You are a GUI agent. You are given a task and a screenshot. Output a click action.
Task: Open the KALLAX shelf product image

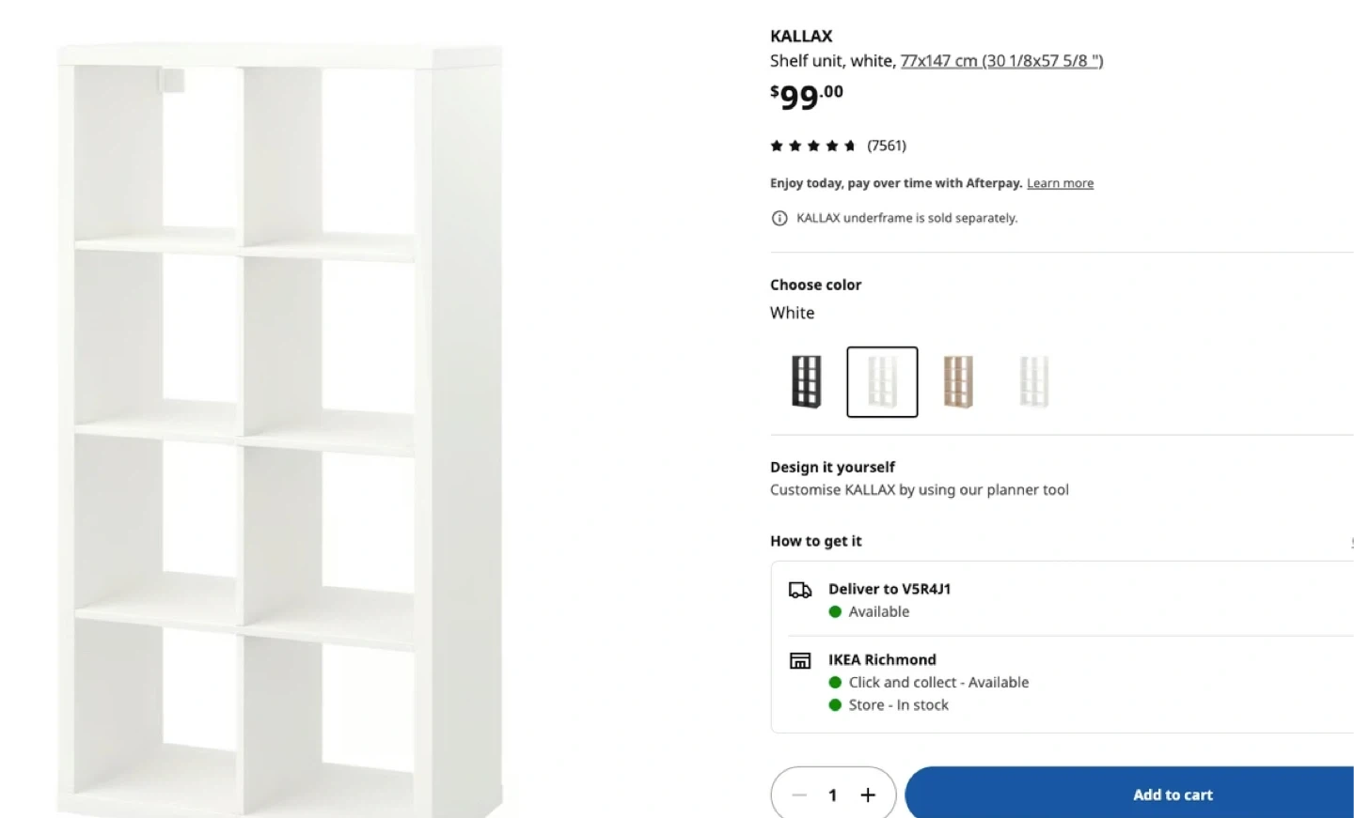coord(280,429)
